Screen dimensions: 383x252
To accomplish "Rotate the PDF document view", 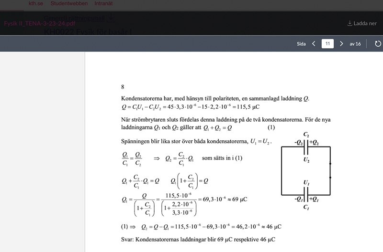I will pyautogui.click(x=378, y=43).
